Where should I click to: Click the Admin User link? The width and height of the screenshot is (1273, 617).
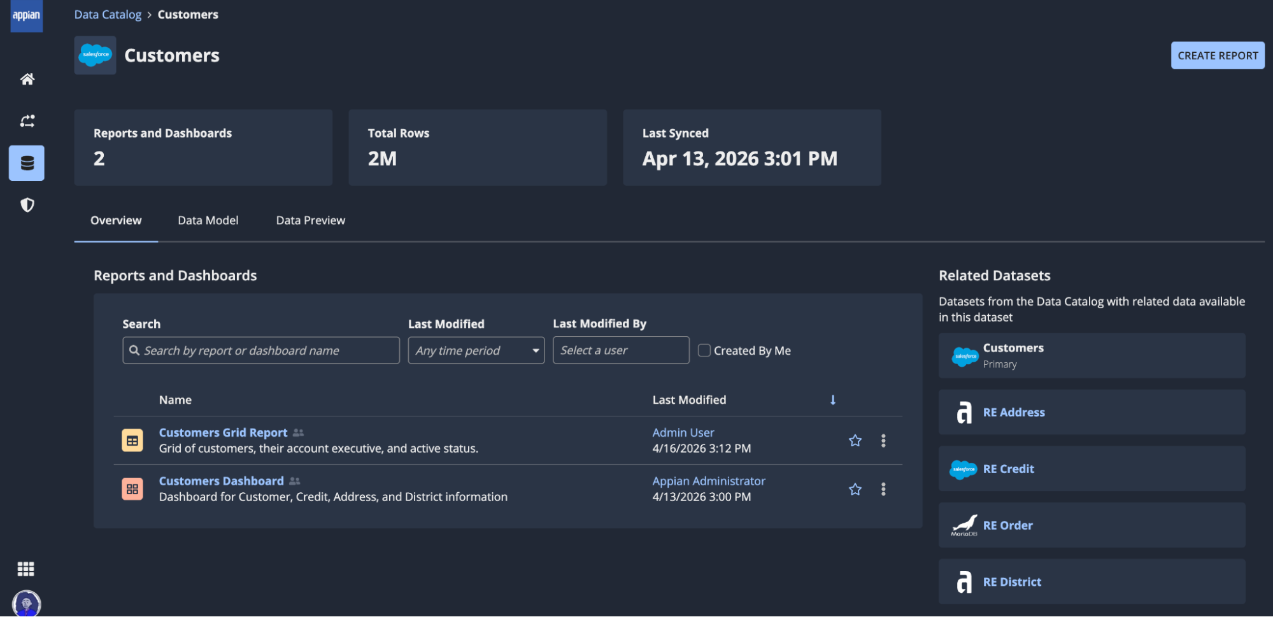click(x=683, y=432)
